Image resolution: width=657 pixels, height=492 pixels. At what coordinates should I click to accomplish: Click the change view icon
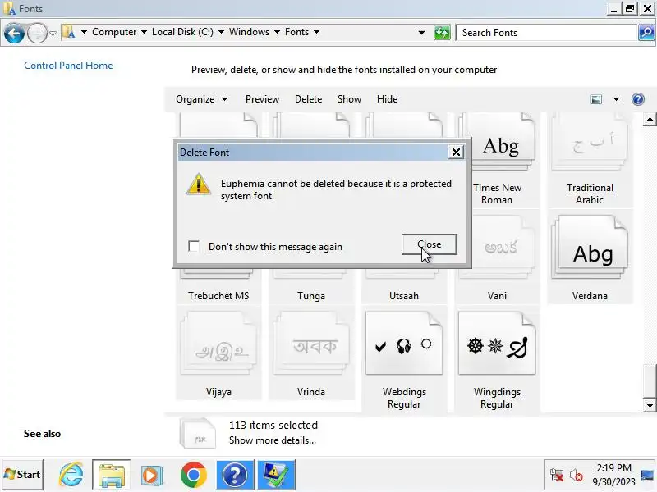[596, 99]
